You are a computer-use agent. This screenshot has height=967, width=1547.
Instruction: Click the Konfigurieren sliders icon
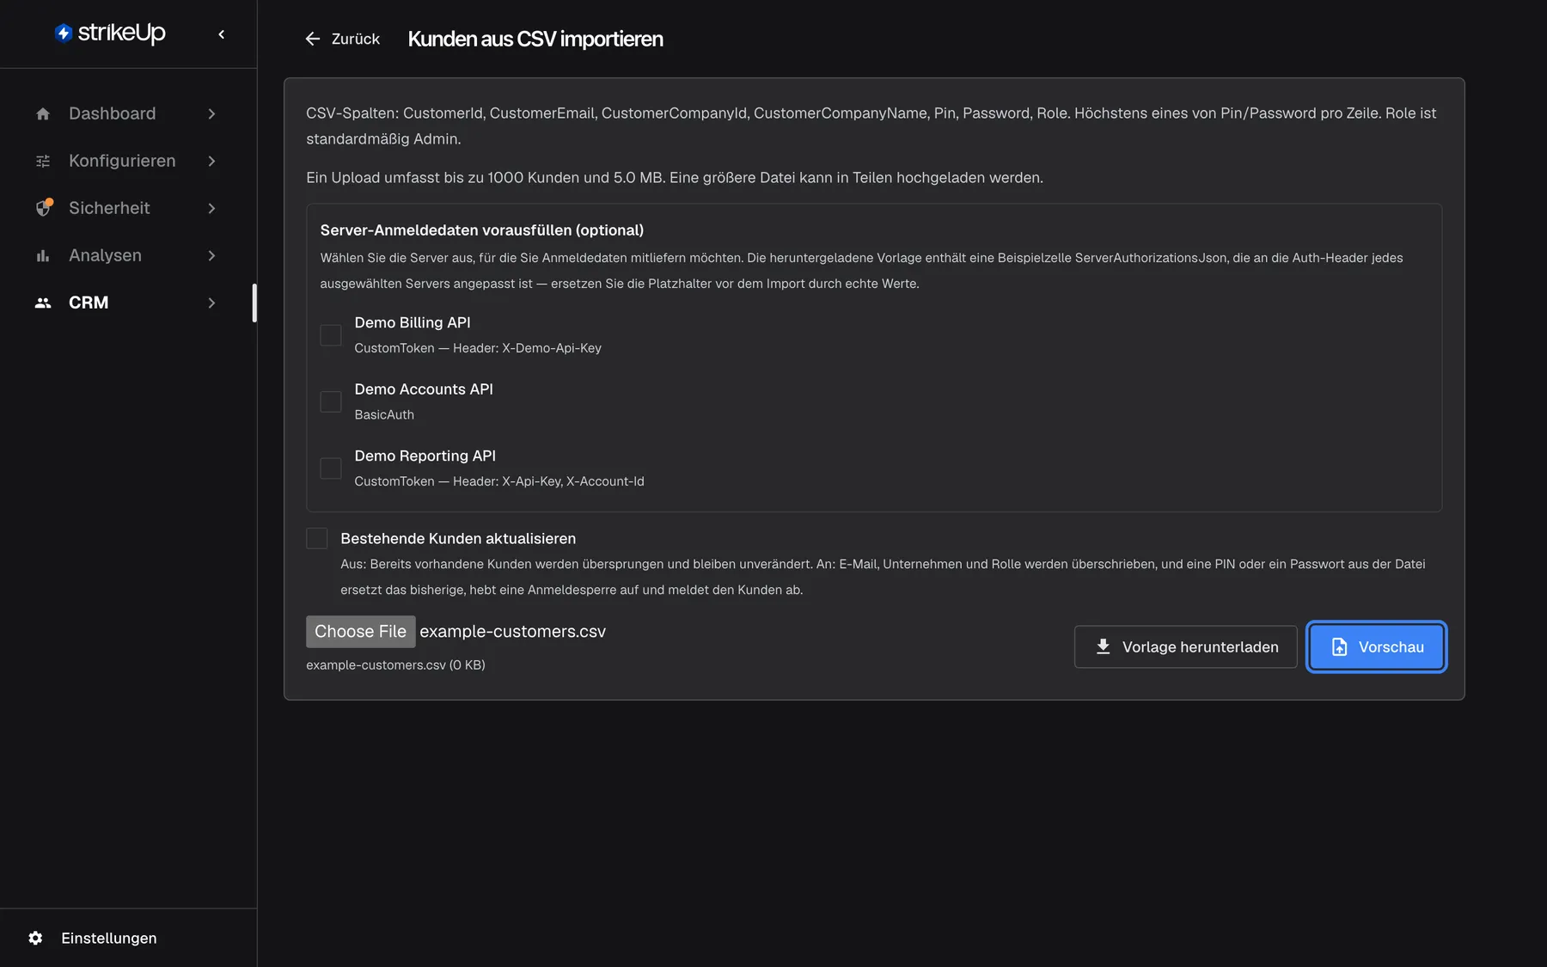43,161
